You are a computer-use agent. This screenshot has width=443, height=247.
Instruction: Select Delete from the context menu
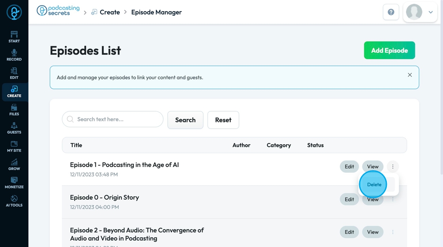(x=374, y=185)
